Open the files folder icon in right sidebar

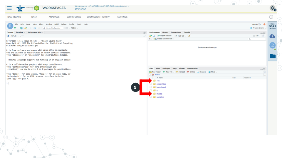[273, 56]
